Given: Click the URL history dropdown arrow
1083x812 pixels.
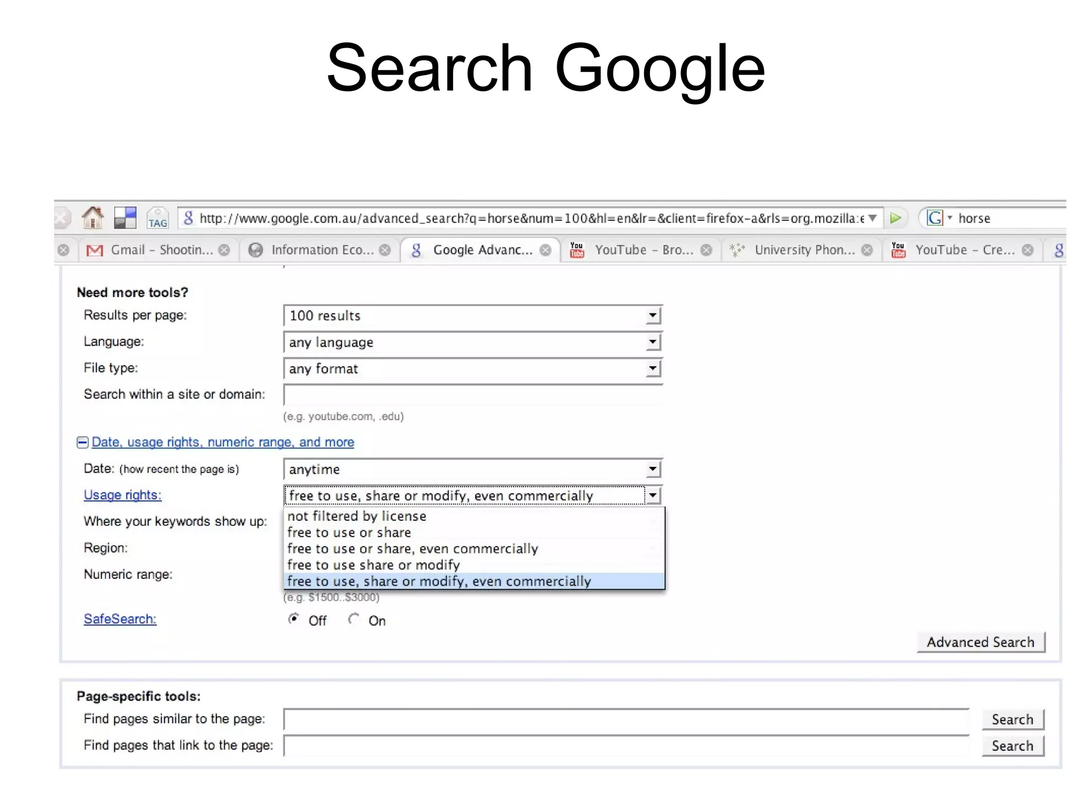Looking at the screenshot, I should click(x=873, y=218).
